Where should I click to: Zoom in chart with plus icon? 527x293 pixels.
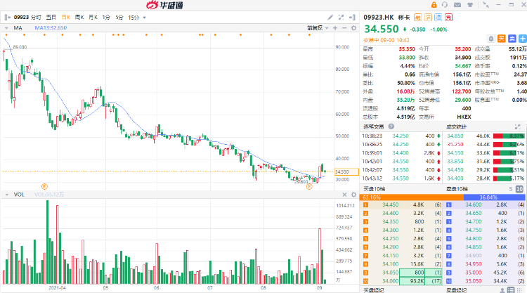(335, 28)
